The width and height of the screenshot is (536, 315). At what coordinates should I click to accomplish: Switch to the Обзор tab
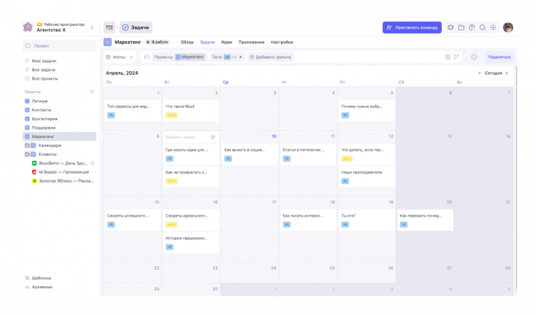[x=187, y=42]
